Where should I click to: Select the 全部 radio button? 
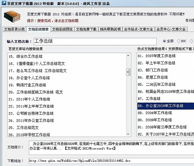coord(164,41)
